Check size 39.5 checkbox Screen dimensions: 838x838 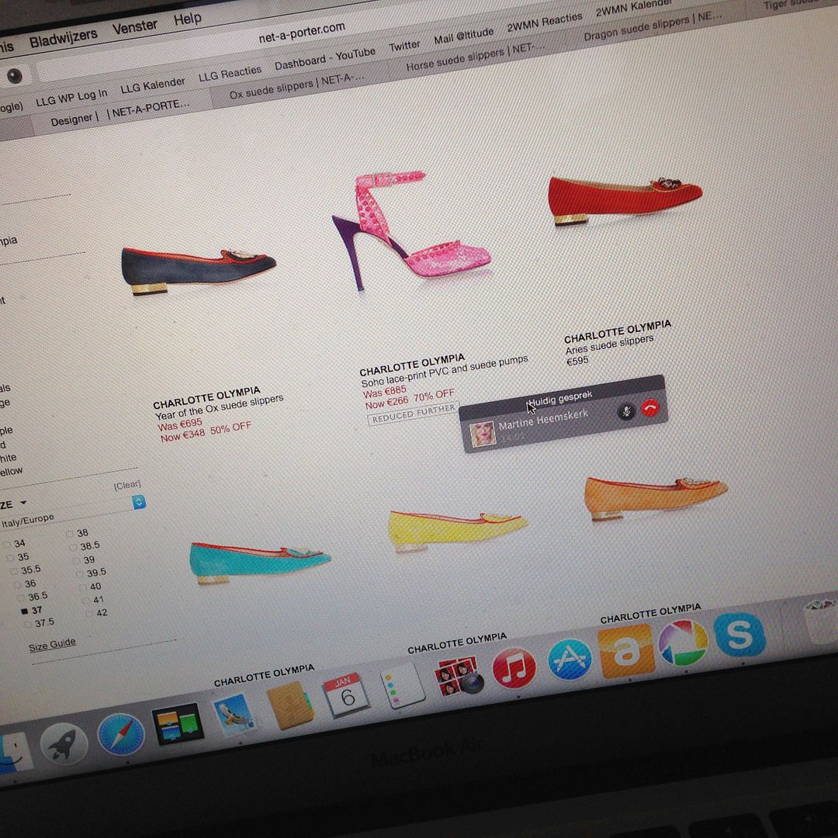click(80, 574)
